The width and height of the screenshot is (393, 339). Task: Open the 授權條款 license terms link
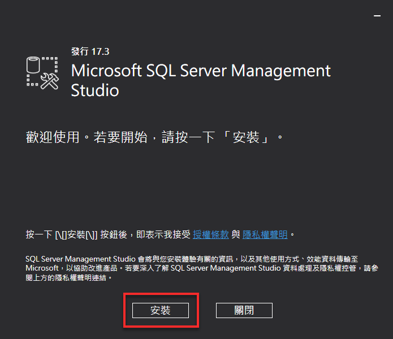[211, 234]
